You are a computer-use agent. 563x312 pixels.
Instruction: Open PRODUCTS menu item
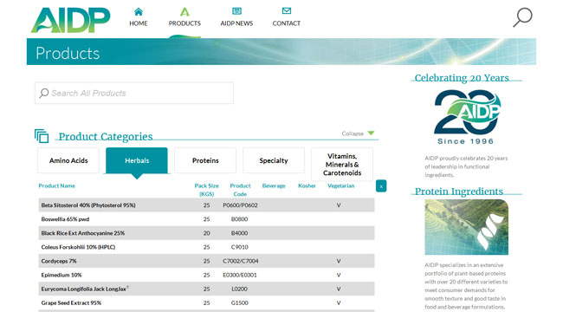[184, 23]
